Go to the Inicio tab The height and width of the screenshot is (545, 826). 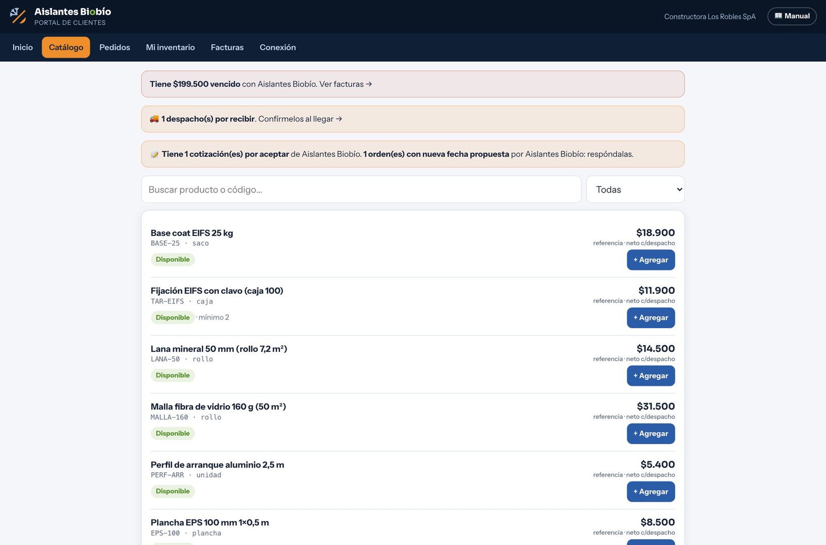23,47
